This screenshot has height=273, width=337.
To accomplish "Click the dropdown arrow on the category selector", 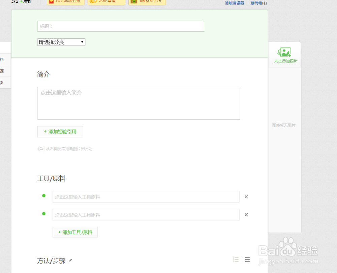I will pyautogui.click(x=82, y=42).
